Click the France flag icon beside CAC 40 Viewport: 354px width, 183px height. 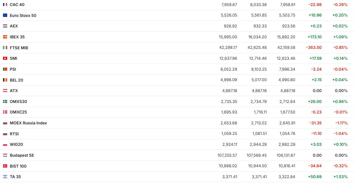pos(5,5)
